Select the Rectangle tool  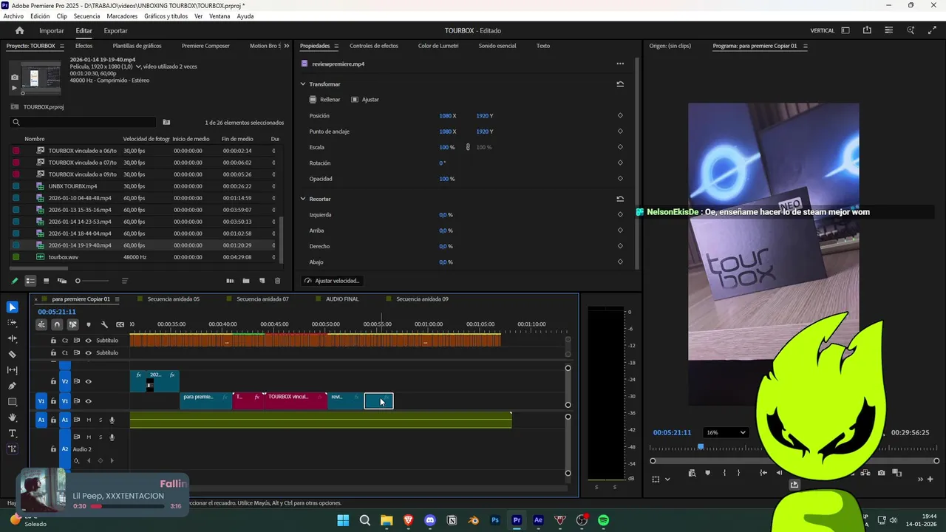point(13,402)
